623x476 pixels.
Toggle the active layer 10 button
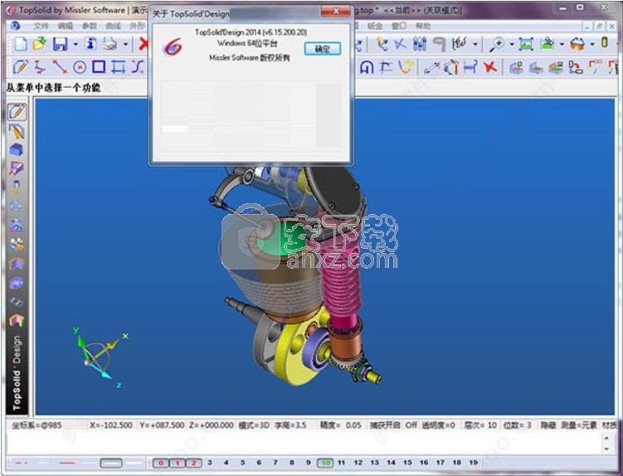point(325,463)
